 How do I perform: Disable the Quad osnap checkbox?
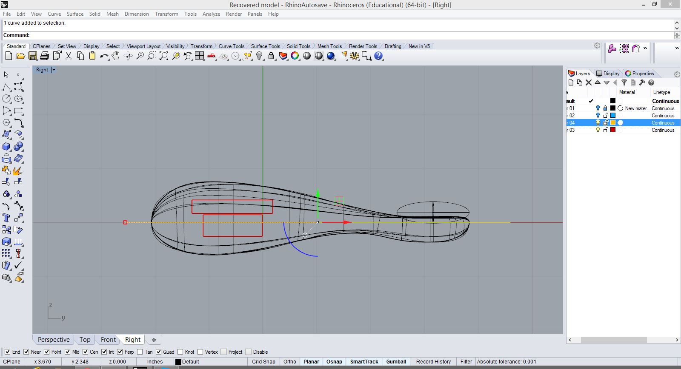click(159, 352)
